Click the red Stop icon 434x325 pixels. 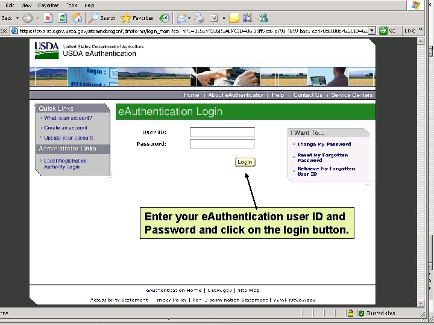48,18
